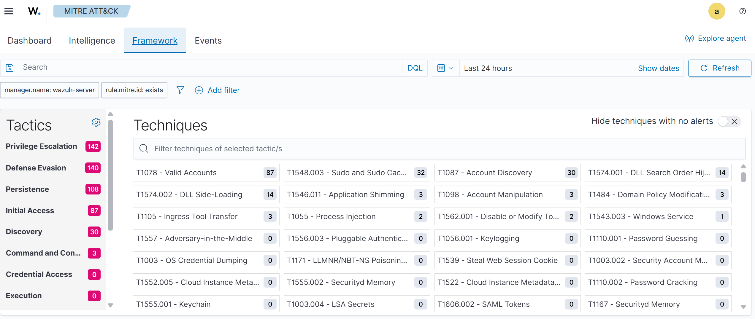Viewport: 755px width, 319px height.
Task: Open technique T1098 - Account Manipulation
Action: pyautogui.click(x=507, y=194)
